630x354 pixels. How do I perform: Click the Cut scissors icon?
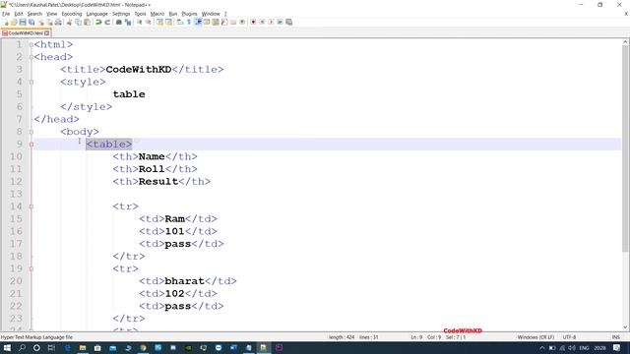click(69, 22)
